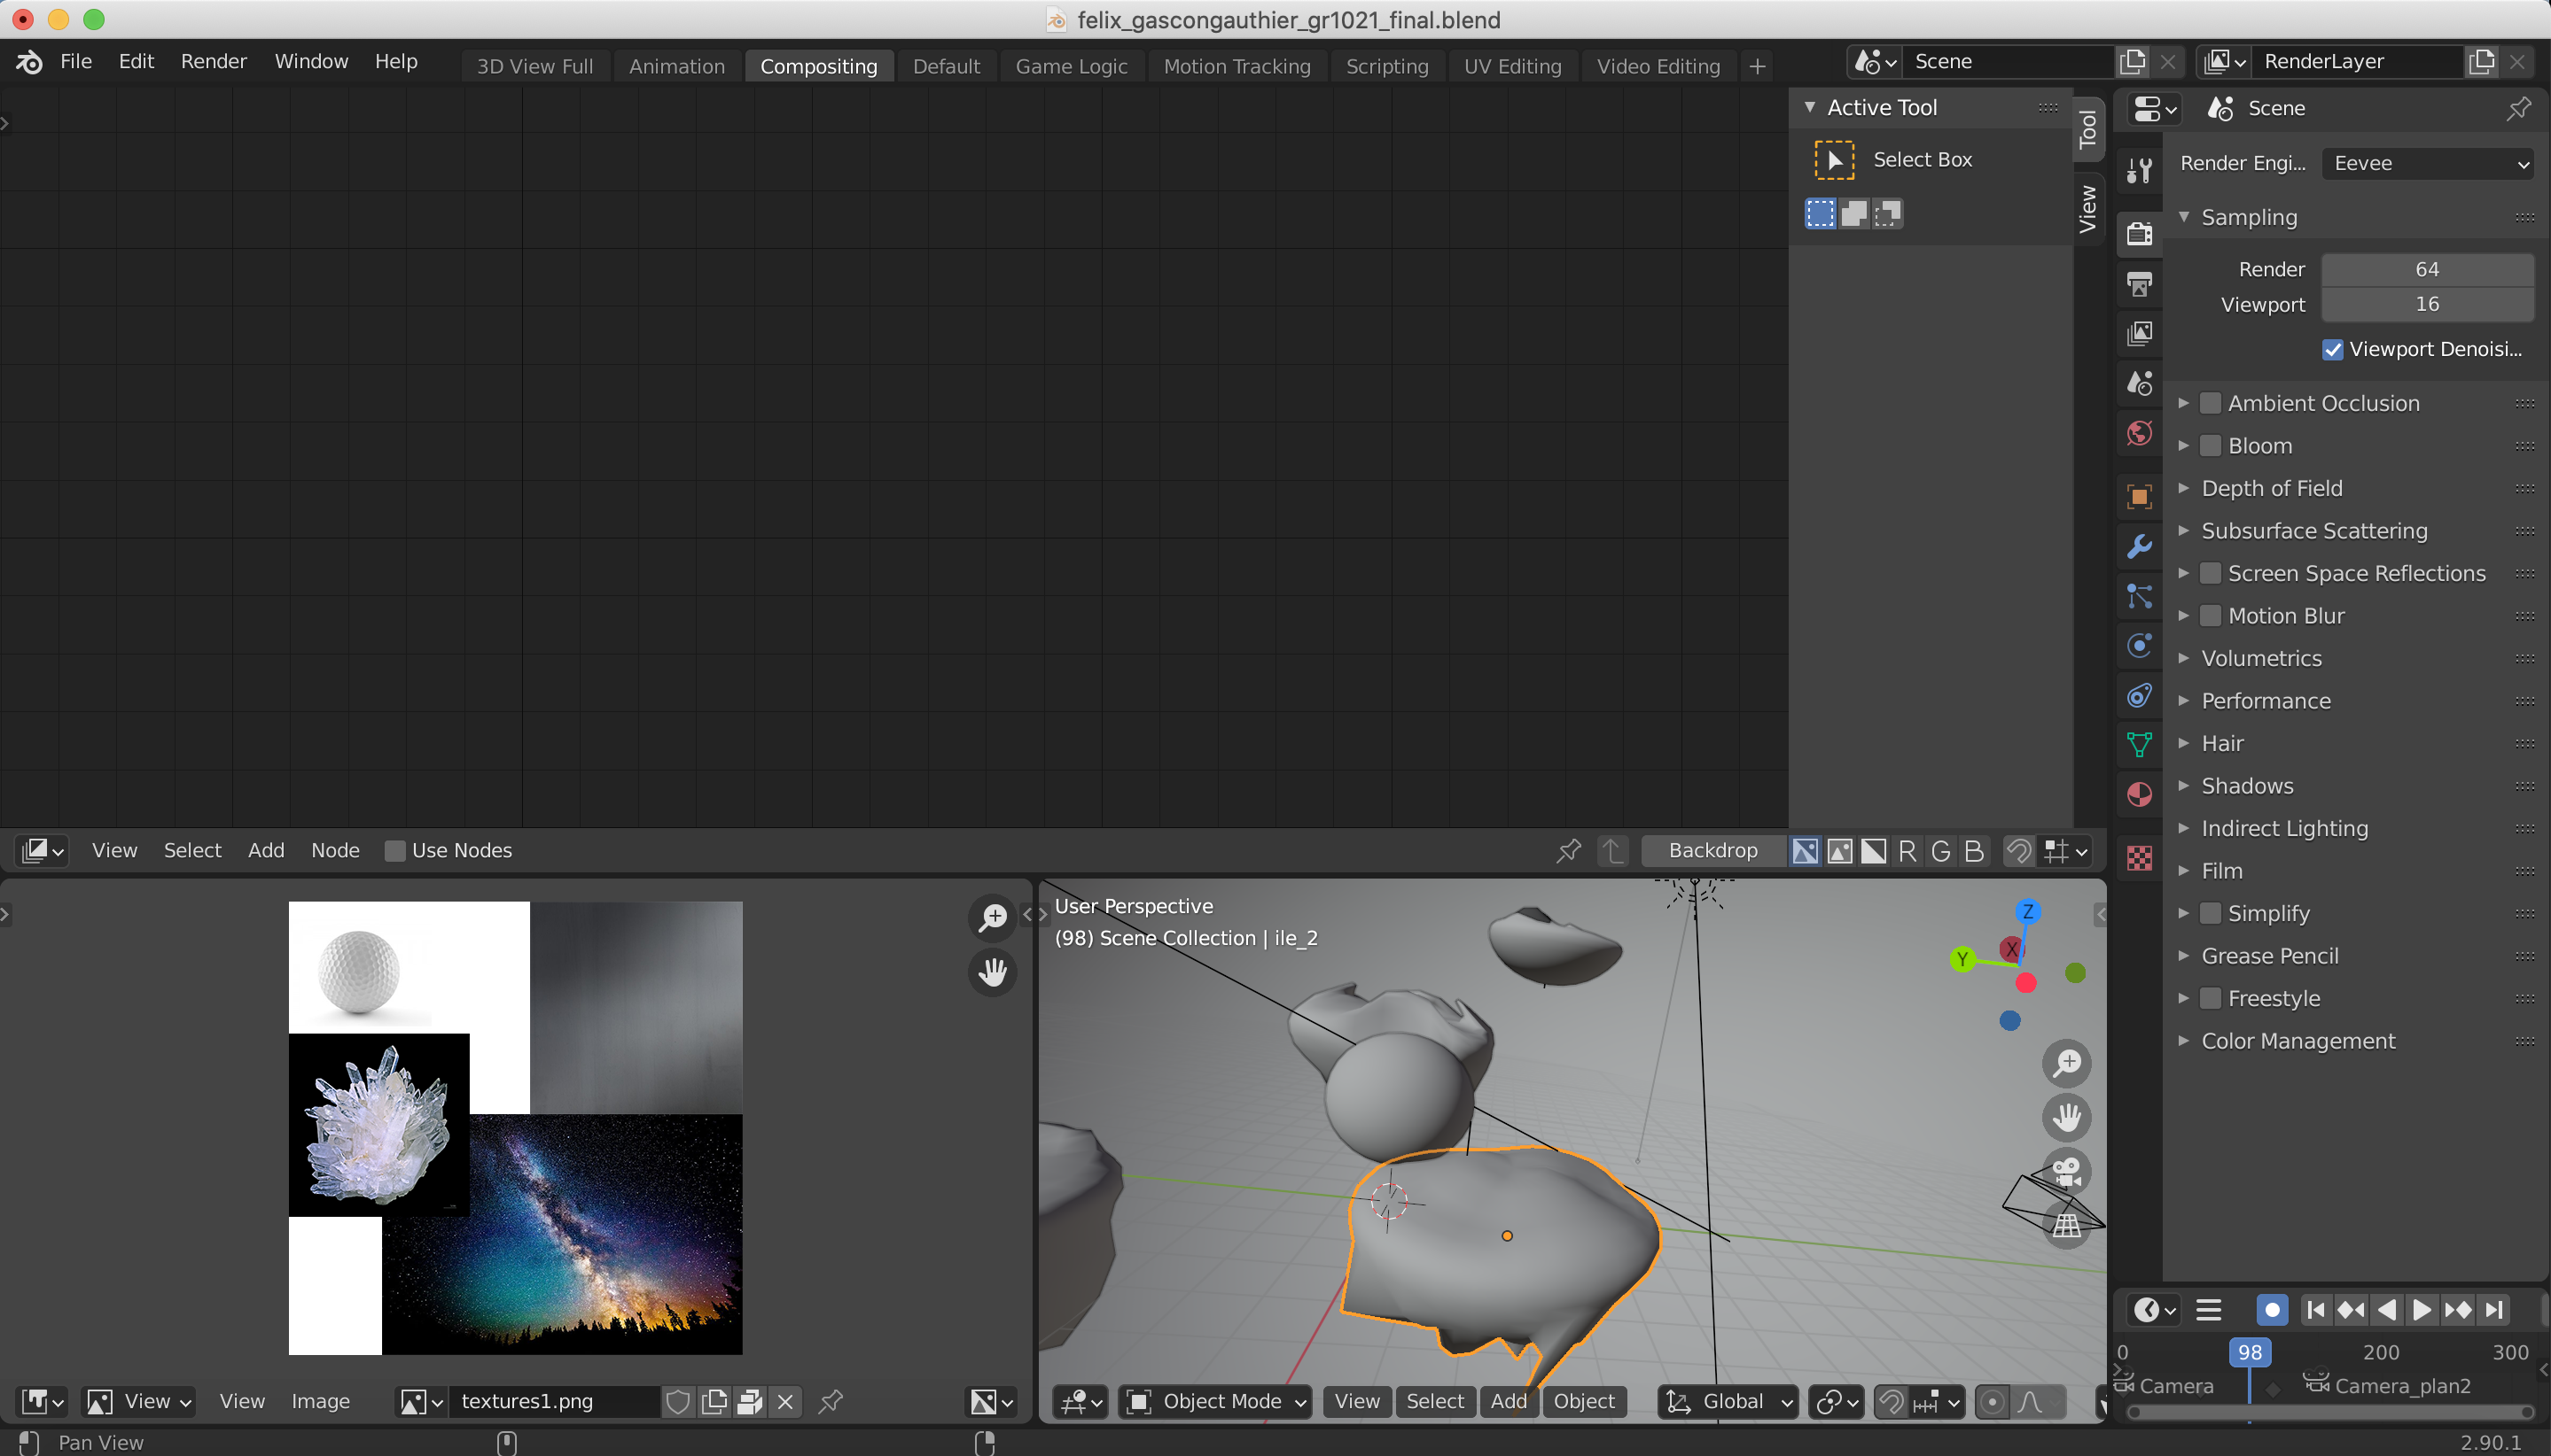Open the Render Engine dropdown set to Eevee

(x=2427, y=163)
